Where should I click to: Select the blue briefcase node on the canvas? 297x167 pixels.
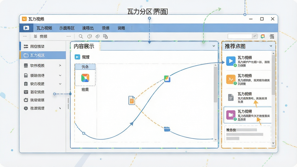click(167, 129)
